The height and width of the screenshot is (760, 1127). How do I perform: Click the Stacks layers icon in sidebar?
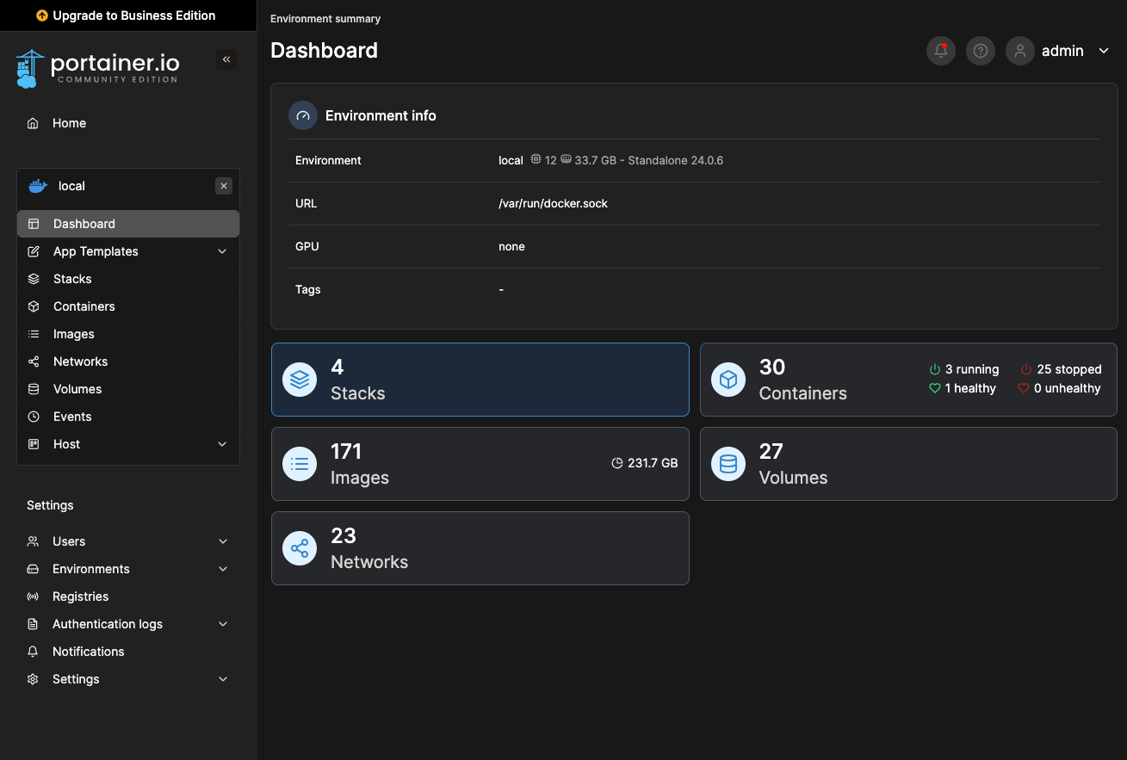coord(34,279)
